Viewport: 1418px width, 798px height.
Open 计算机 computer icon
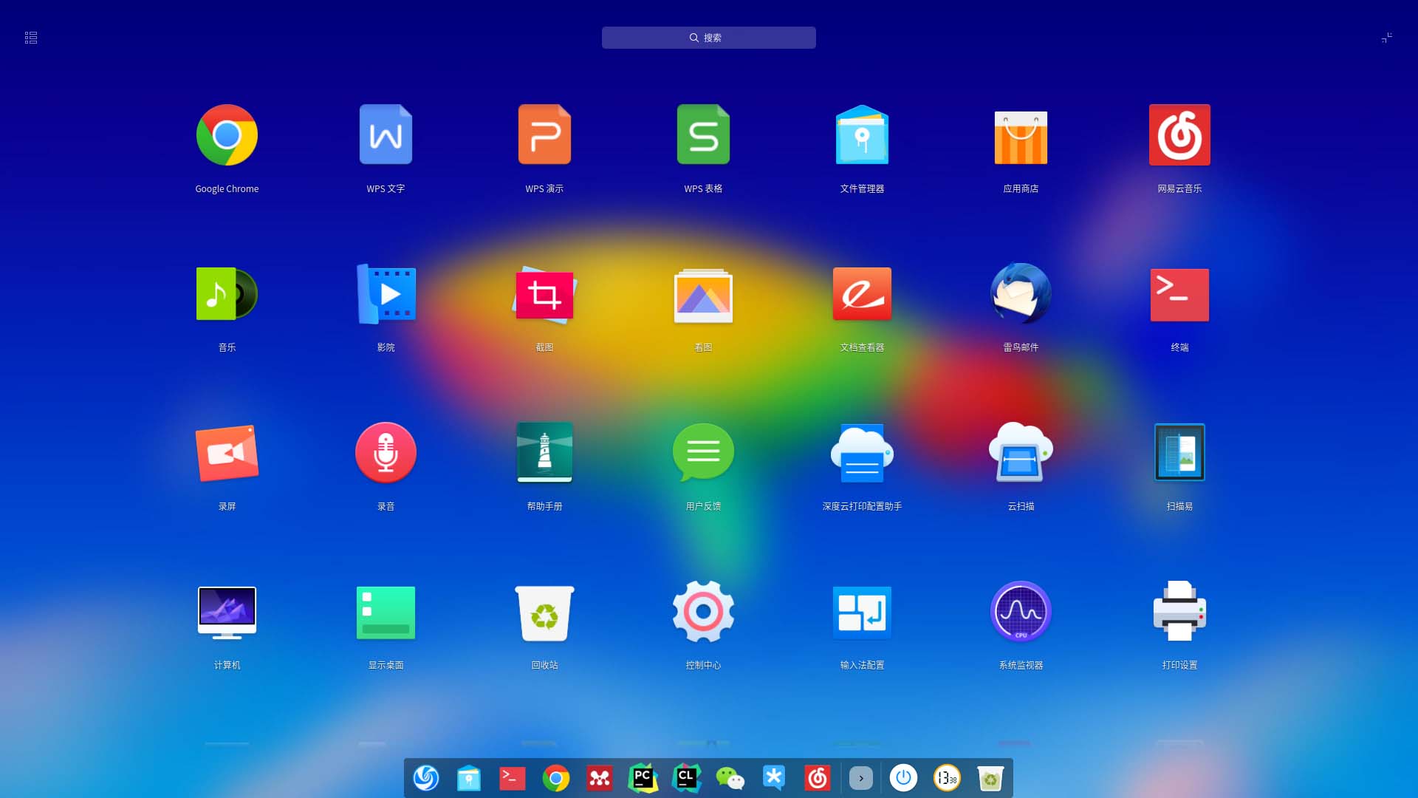click(x=227, y=613)
